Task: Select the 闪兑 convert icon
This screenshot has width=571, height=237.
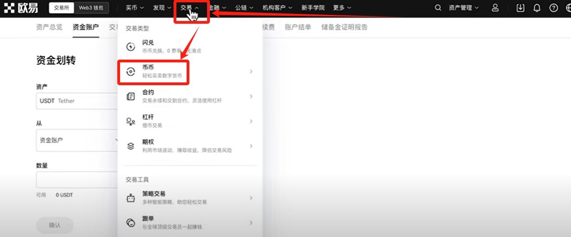Action: [131, 47]
